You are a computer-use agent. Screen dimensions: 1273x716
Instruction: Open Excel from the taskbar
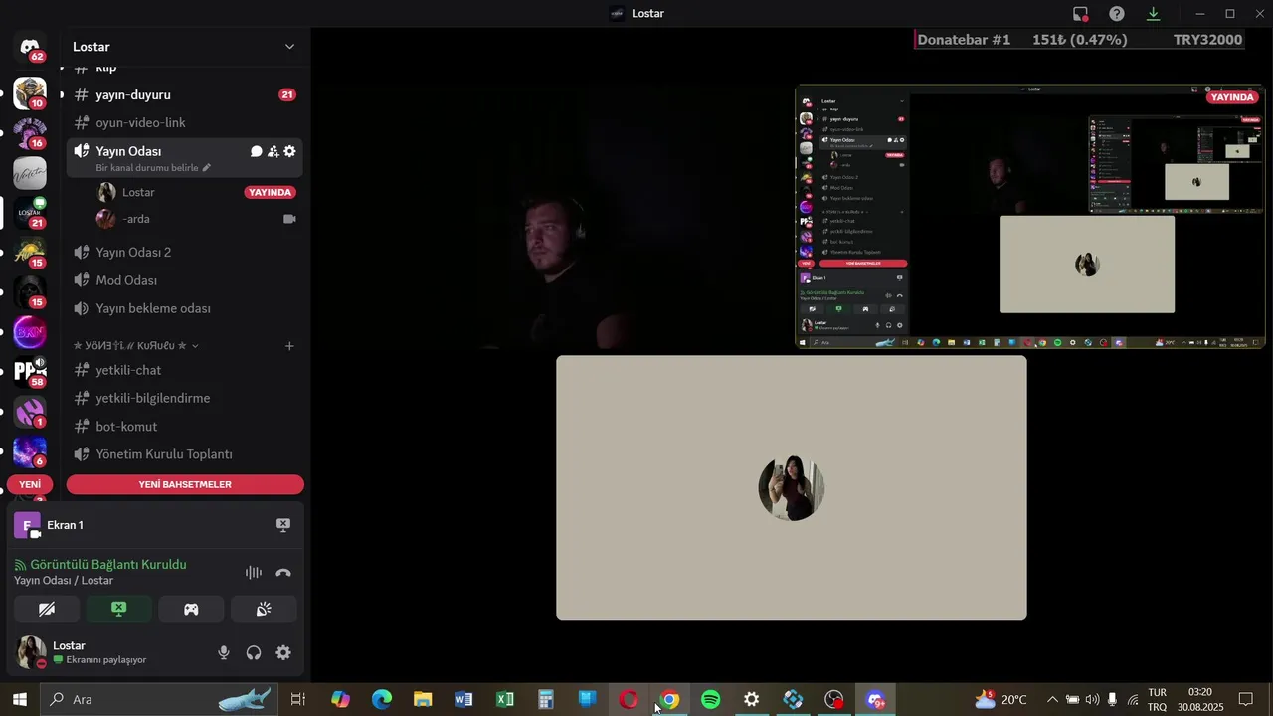coord(505,699)
